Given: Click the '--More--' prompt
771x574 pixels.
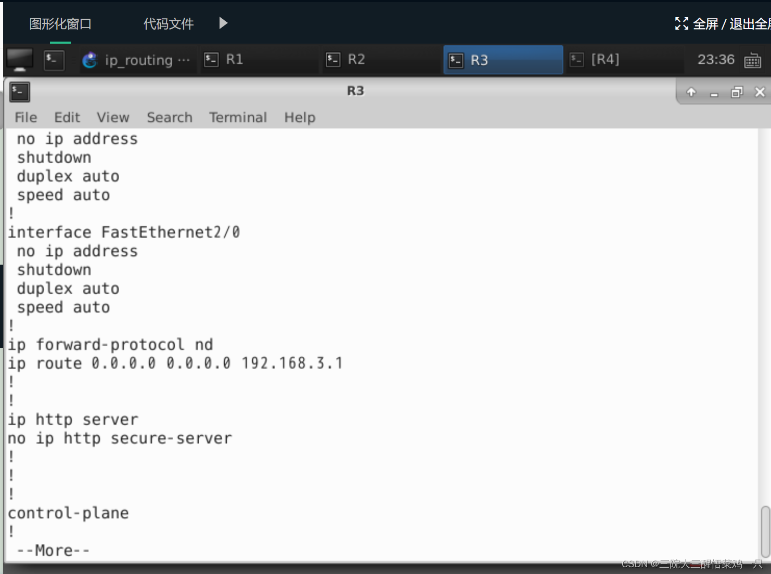Looking at the screenshot, I should tap(53, 551).
